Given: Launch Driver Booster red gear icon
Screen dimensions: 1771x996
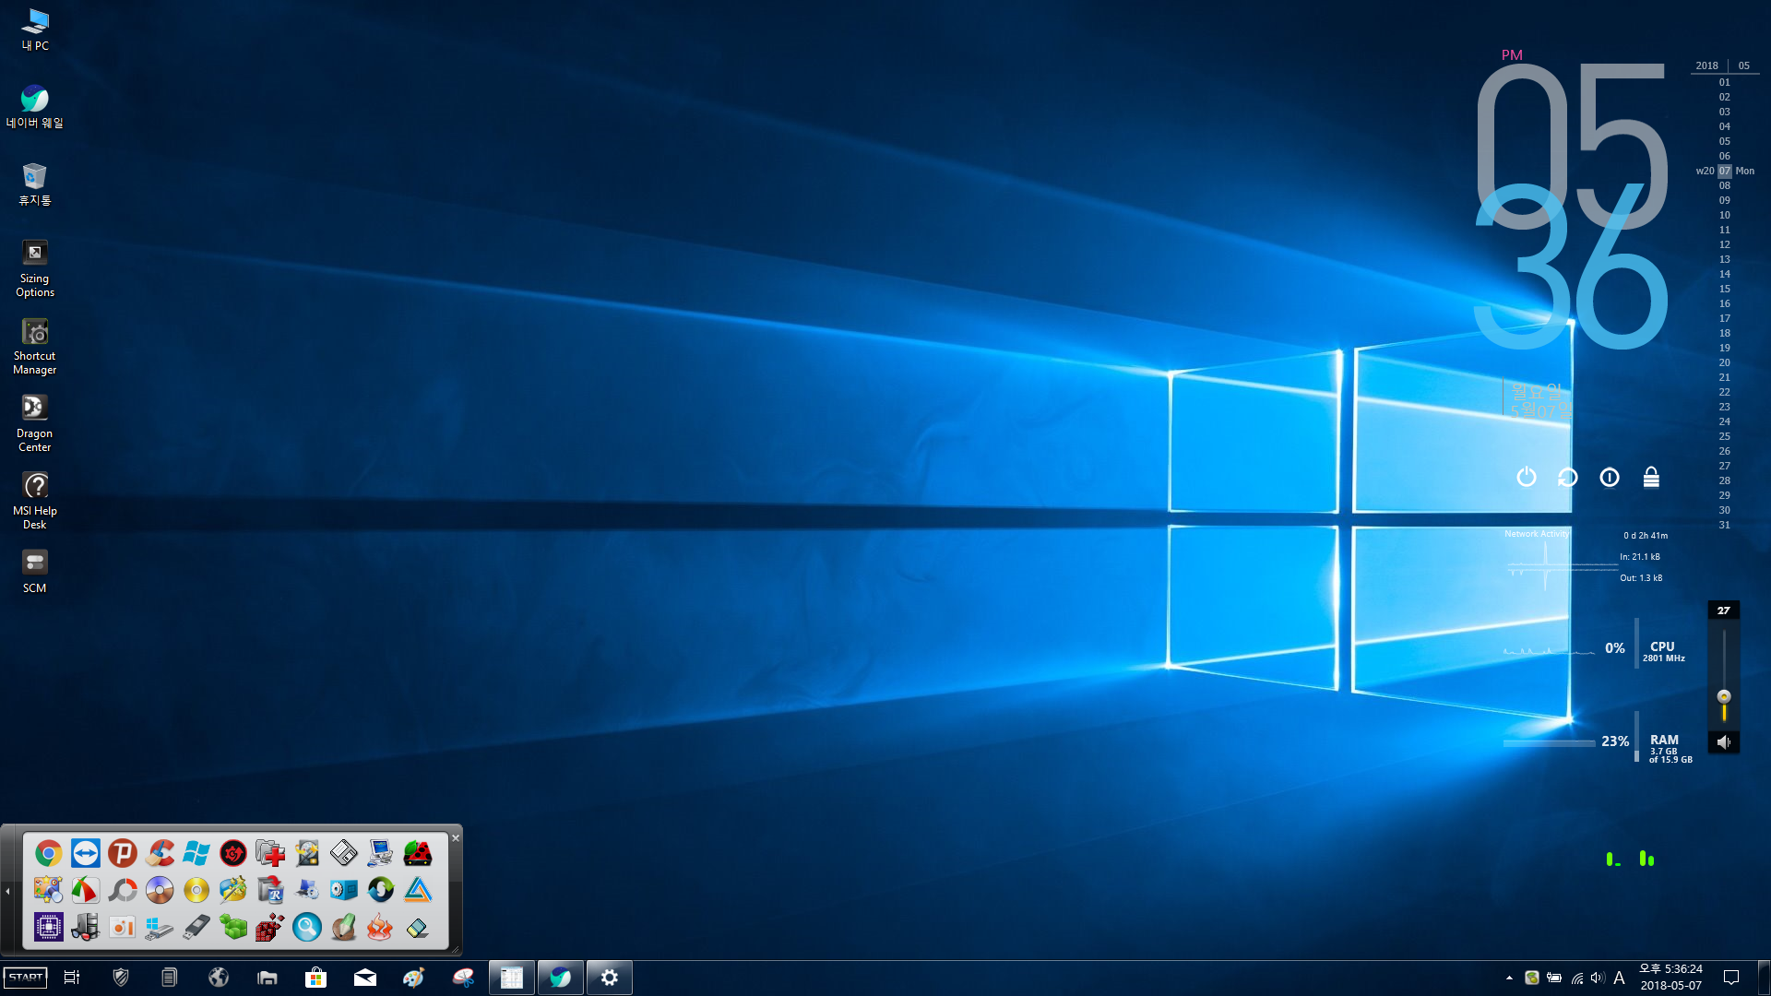Looking at the screenshot, I should click(x=233, y=853).
